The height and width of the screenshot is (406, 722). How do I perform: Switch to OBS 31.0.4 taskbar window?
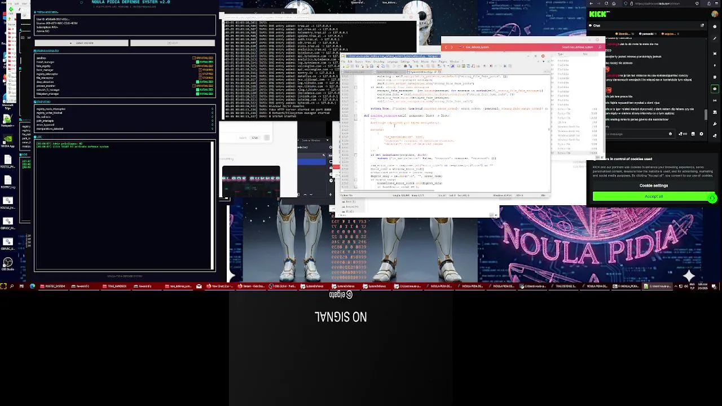click(x=282, y=286)
